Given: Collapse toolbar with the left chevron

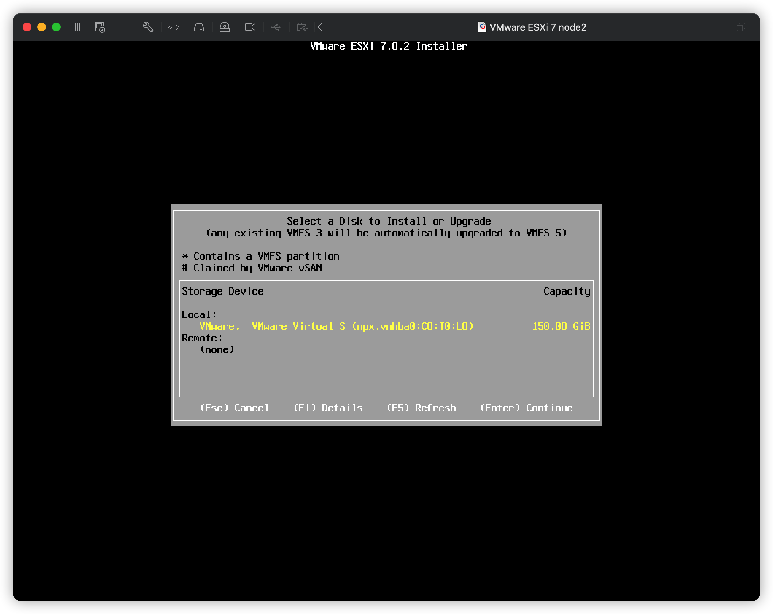Looking at the screenshot, I should (320, 27).
